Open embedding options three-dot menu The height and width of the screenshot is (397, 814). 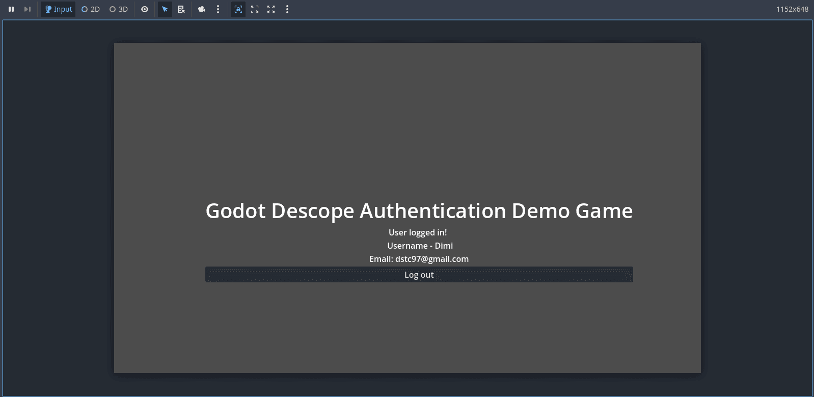pos(287,9)
